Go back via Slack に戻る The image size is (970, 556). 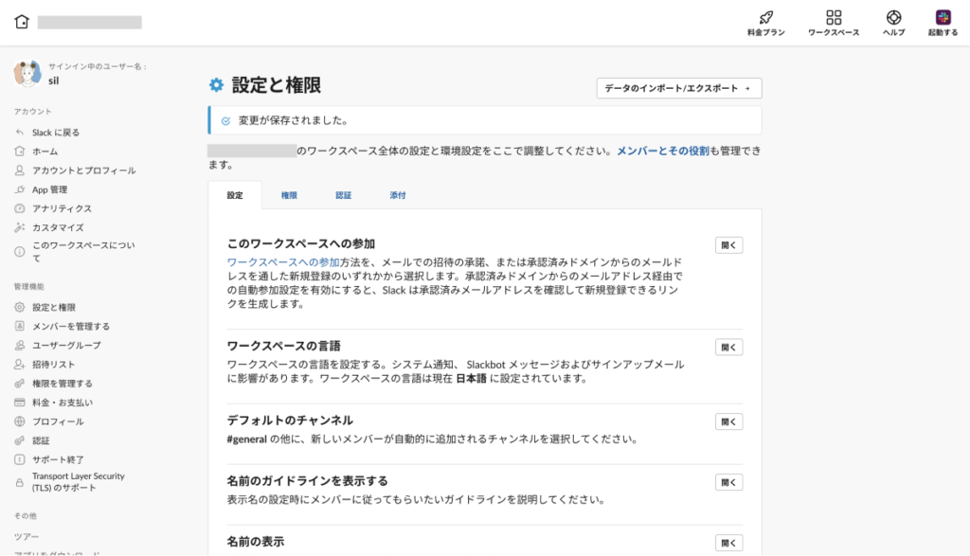point(55,133)
